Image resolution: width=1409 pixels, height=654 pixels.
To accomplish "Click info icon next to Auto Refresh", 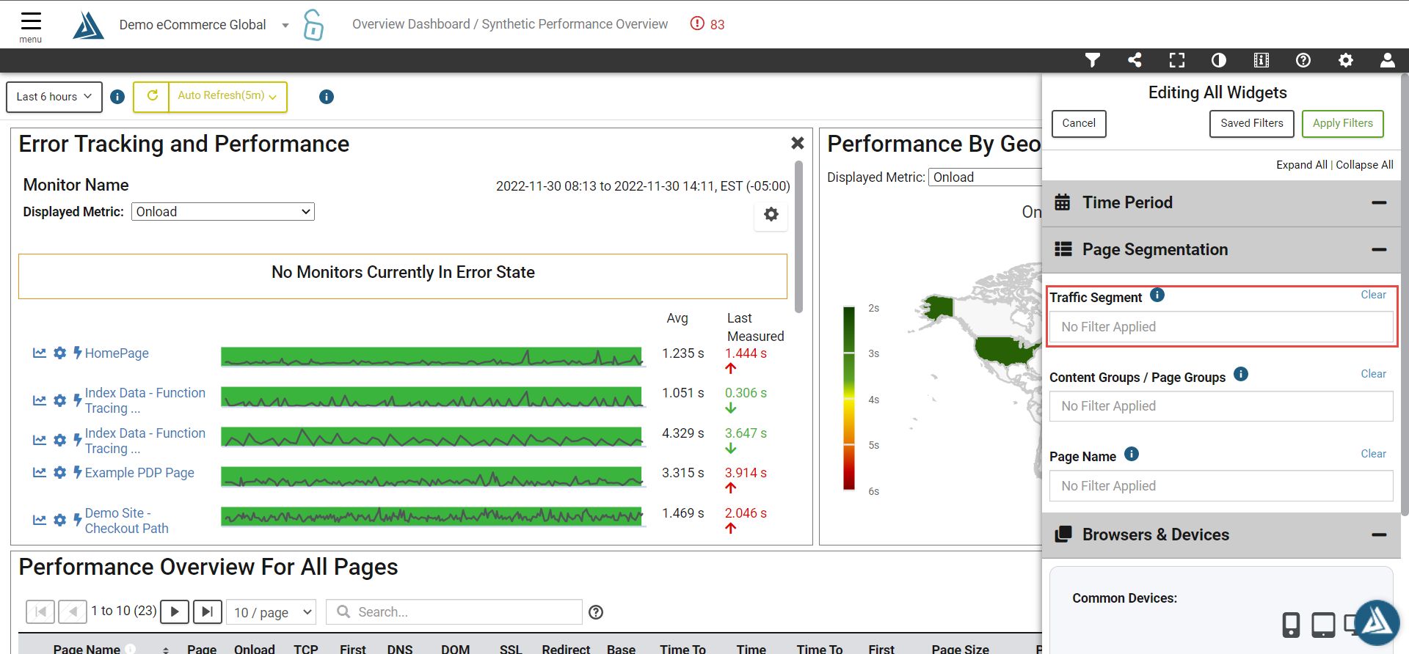I will tap(327, 97).
